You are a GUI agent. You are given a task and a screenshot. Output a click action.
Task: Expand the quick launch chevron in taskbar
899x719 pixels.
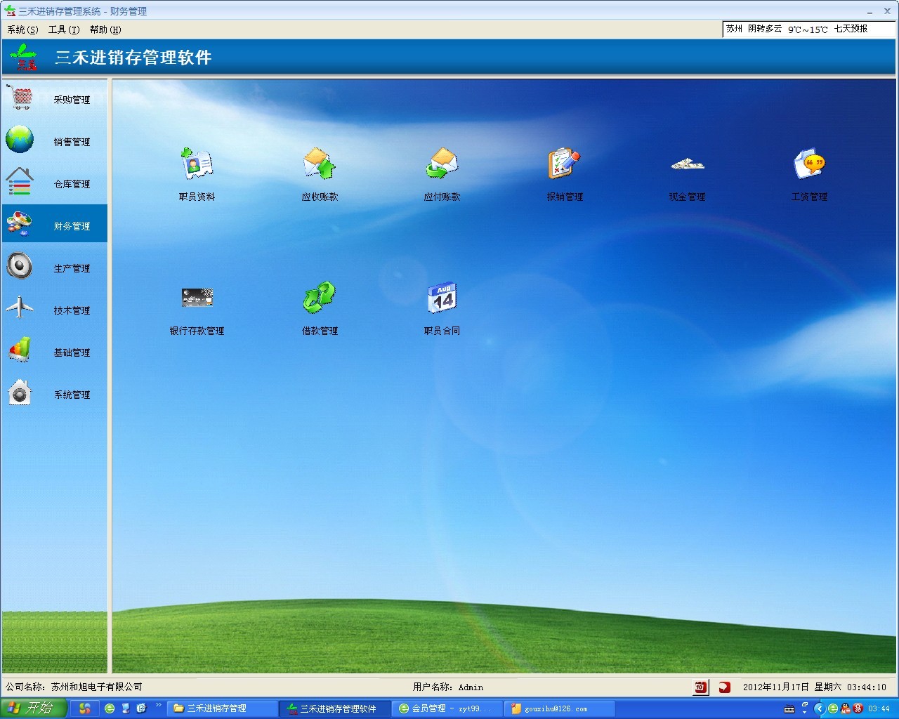tap(159, 706)
